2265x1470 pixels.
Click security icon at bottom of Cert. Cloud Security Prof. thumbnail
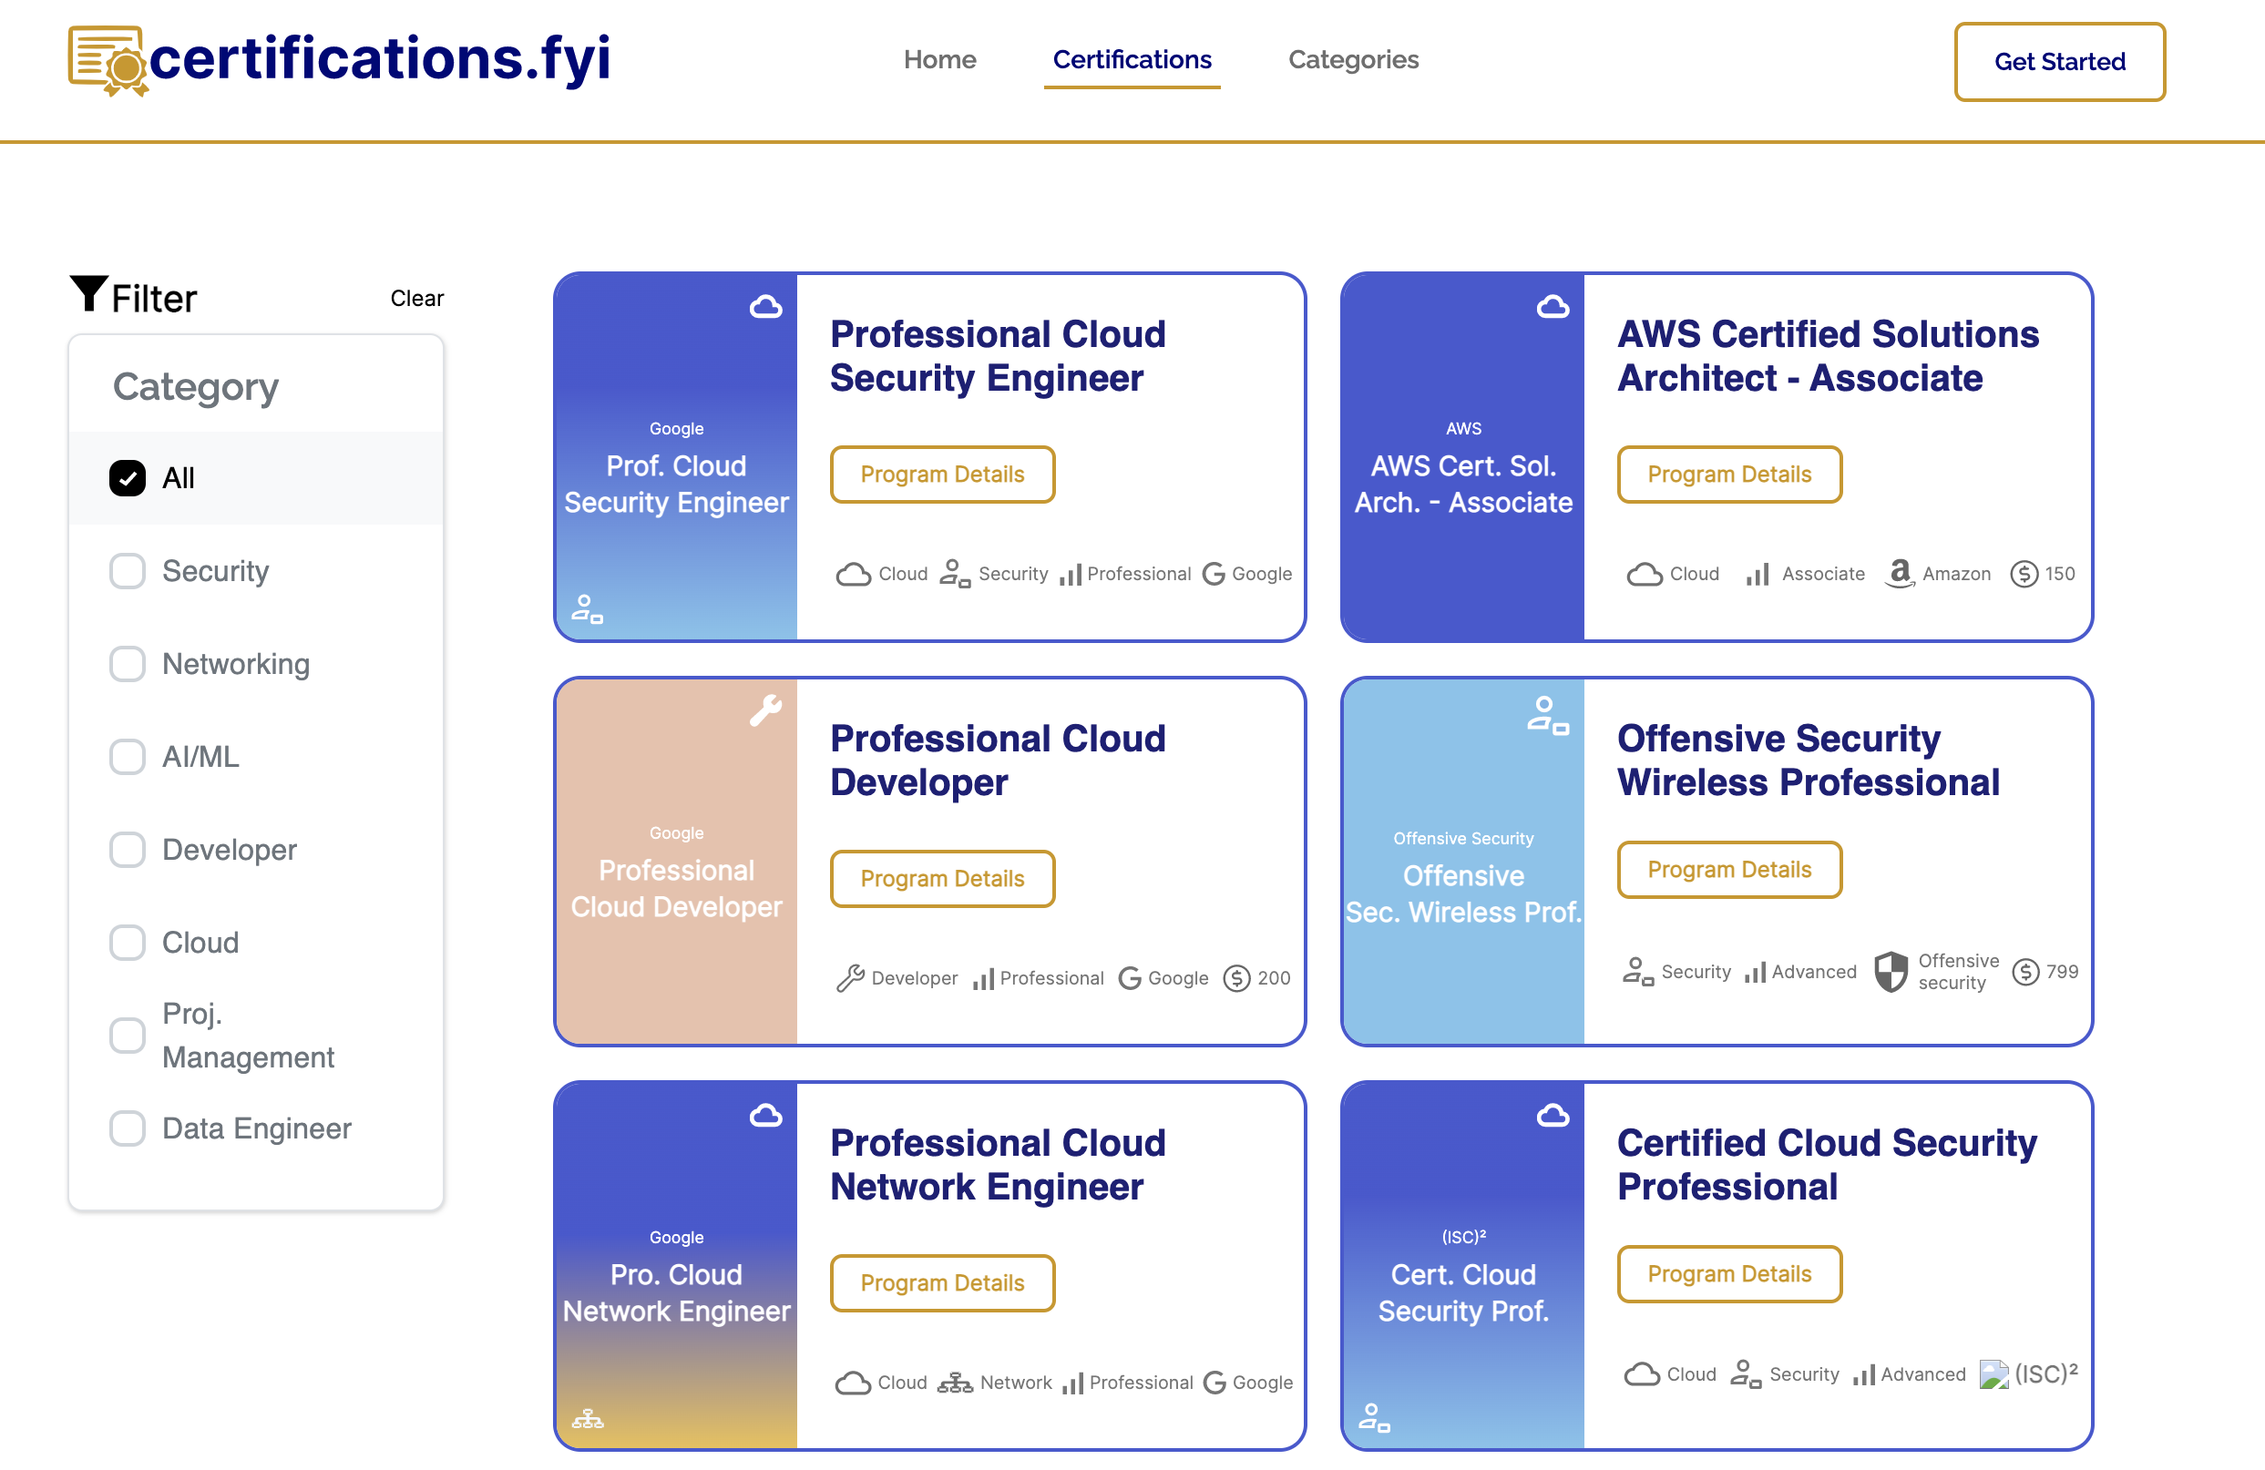click(x=1374, y=1418)
